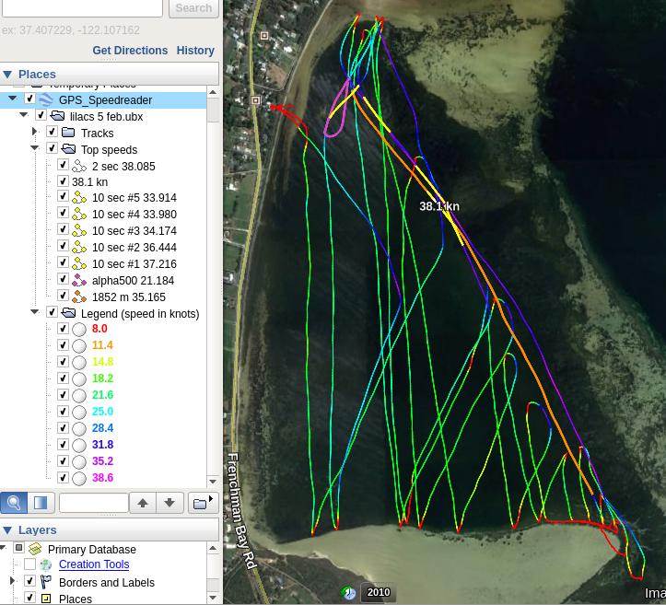Click the Get Directions link

coord(130,51)
